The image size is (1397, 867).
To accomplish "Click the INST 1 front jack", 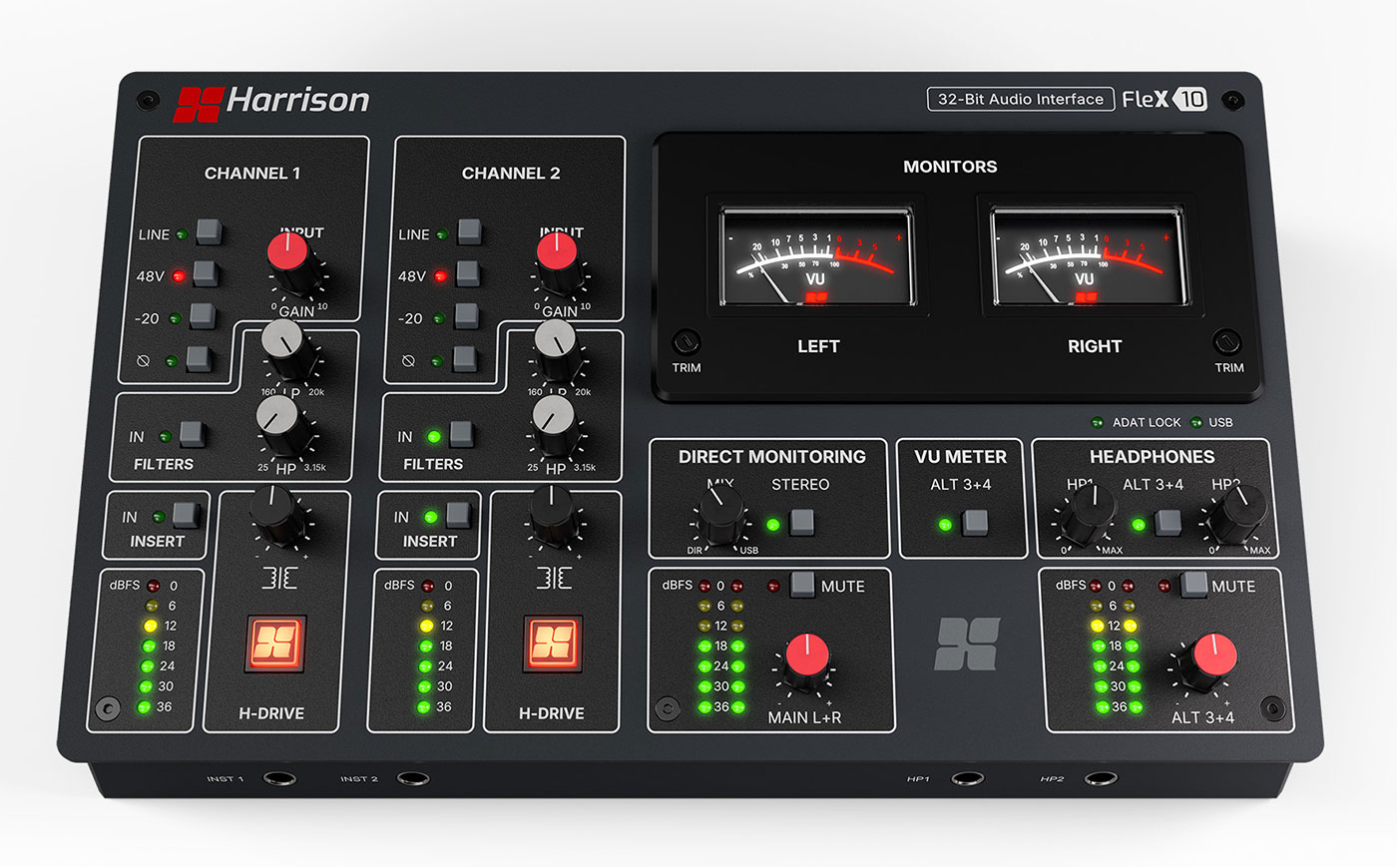I will tap(279, 778).
